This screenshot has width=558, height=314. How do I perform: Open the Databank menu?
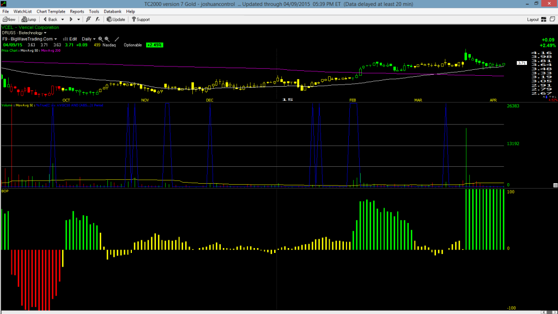pos(112,11)
